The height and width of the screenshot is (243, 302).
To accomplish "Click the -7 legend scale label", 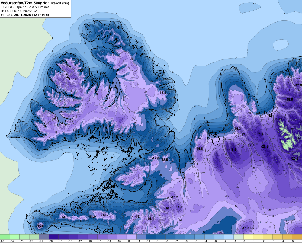I will coord(176,241).
